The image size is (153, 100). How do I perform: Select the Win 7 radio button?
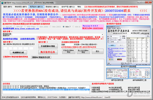click(67, 27)
